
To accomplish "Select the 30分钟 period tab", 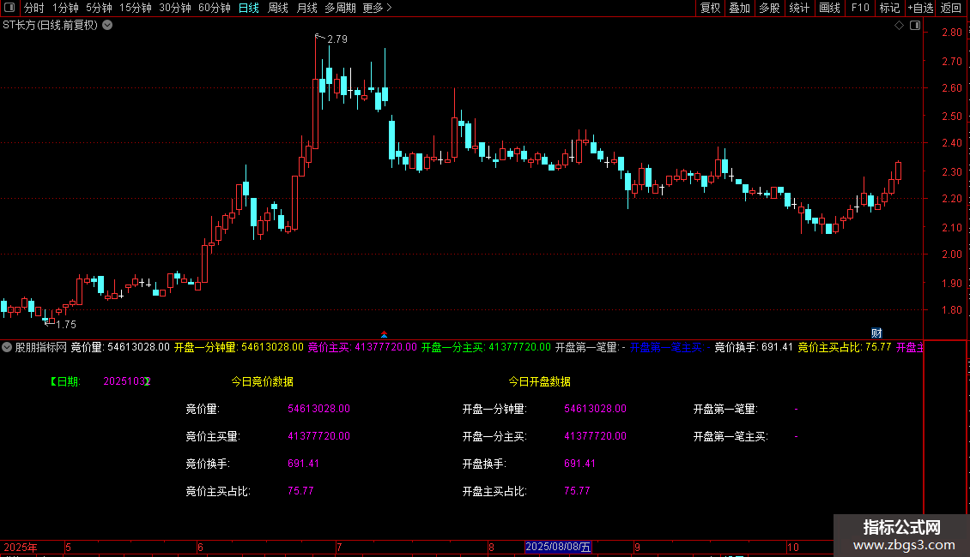I will [x=175, y=8].
